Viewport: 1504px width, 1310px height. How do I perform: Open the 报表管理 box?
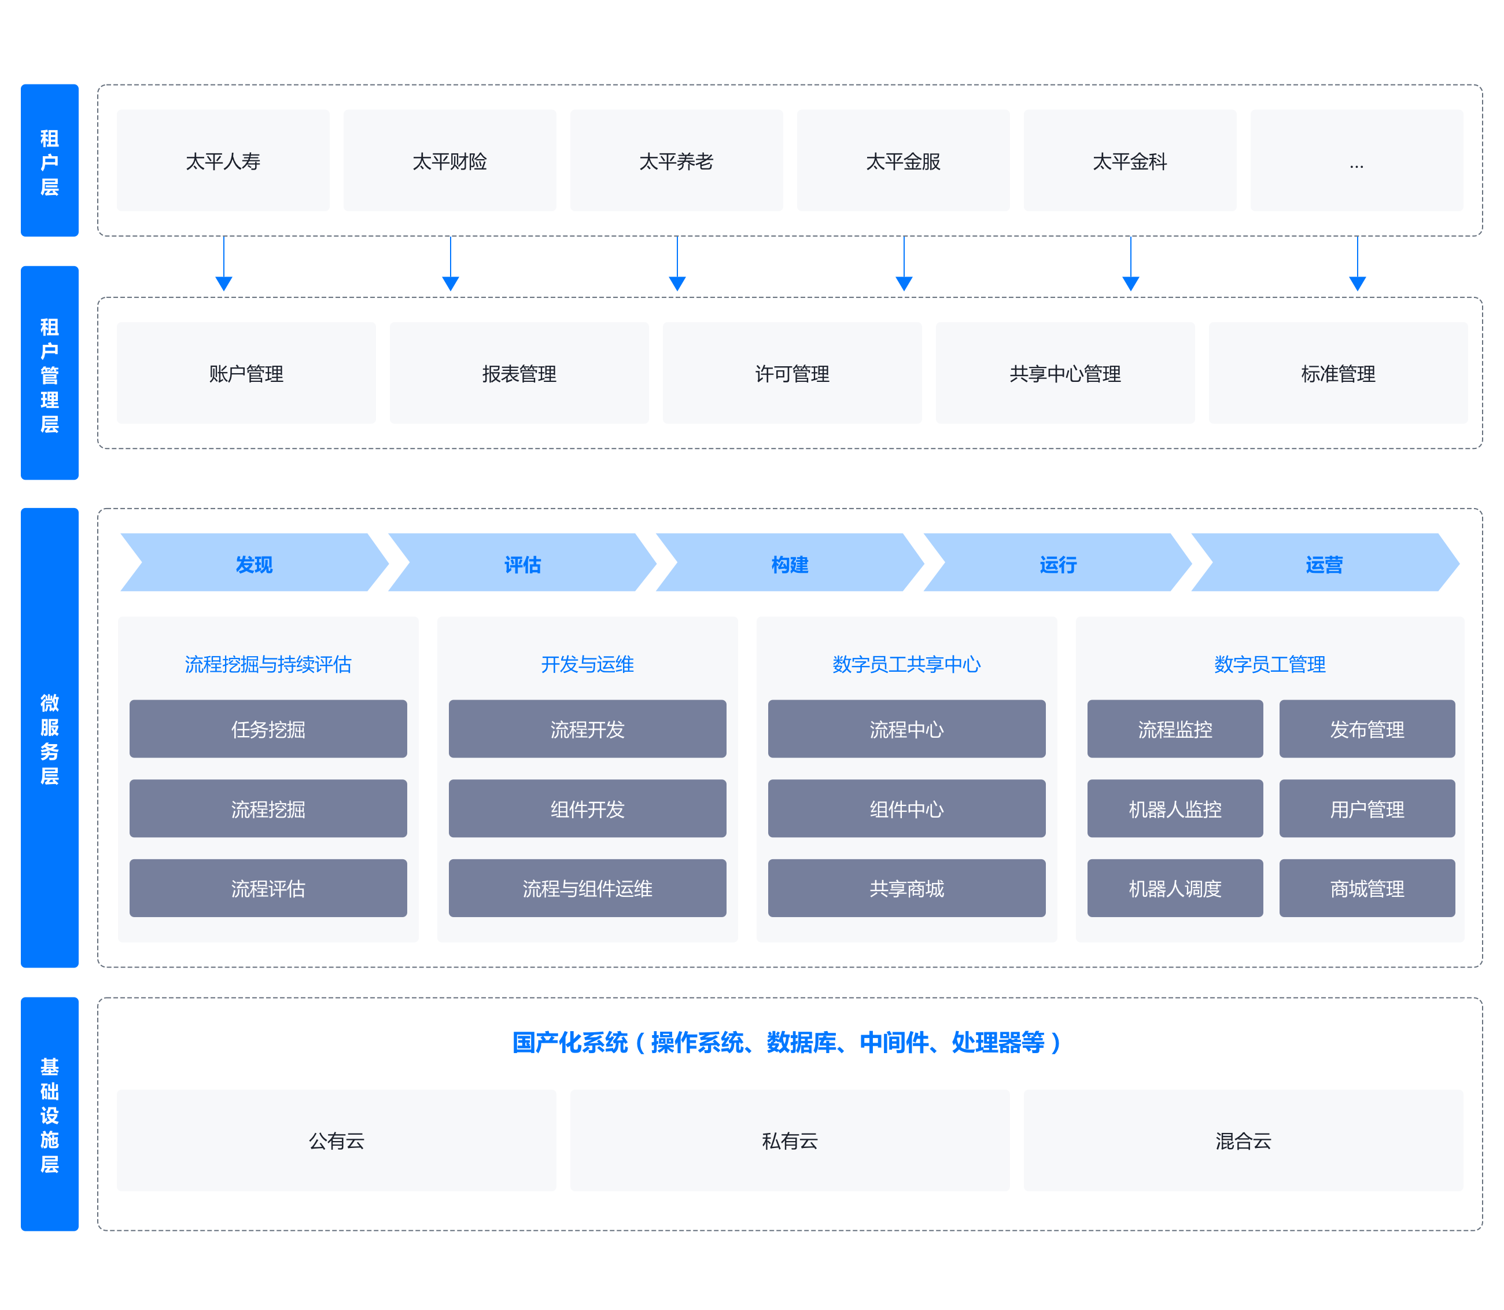pyautogui.click(x=519, y=373)
